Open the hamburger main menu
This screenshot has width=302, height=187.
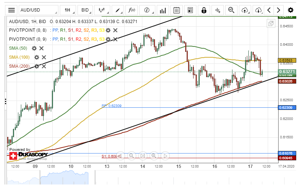(x=12, y=10)
